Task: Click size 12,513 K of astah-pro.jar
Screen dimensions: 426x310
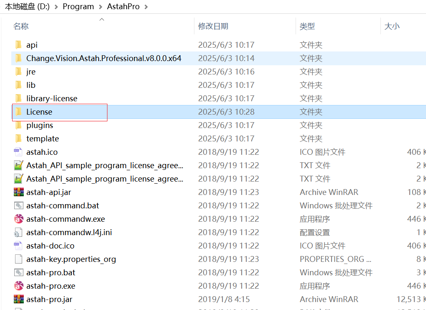Action: click(x=411, y=300)
